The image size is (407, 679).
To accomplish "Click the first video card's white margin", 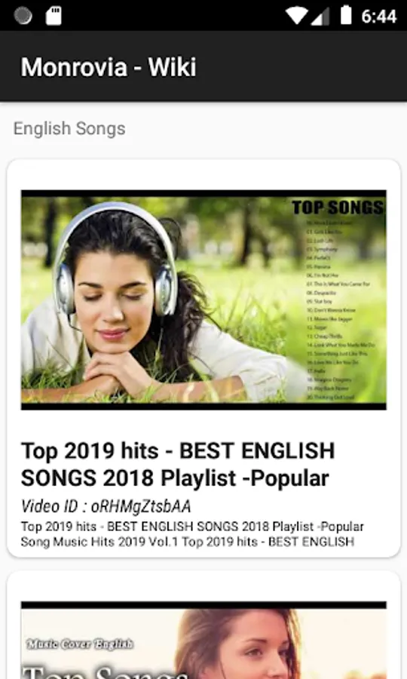I will 203,174.
